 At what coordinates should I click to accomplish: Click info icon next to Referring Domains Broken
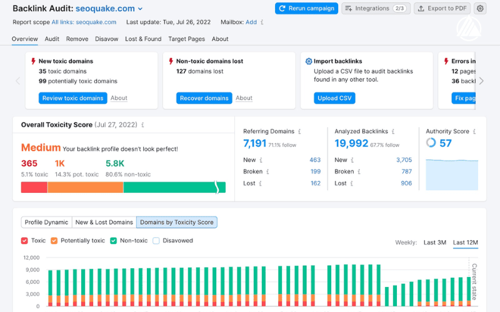[267, 172]
